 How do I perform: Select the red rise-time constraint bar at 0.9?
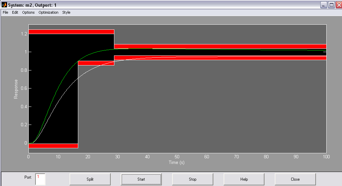96,63
